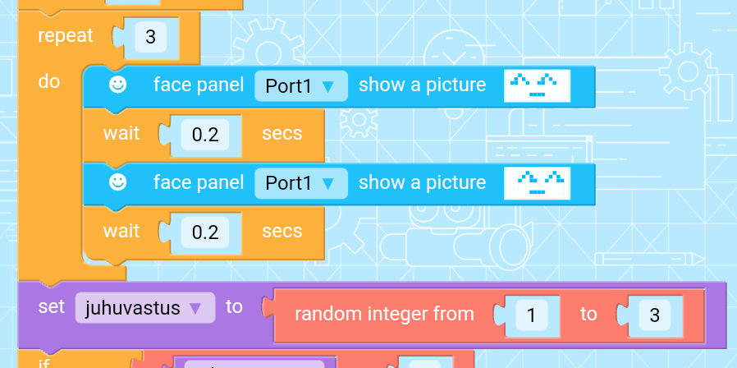
Task: Click random integer maximum value 3
Action: [x=654, y=315]
